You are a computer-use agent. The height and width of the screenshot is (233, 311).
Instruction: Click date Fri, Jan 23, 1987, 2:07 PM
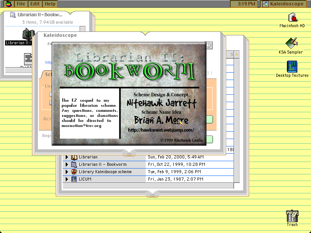176,179
